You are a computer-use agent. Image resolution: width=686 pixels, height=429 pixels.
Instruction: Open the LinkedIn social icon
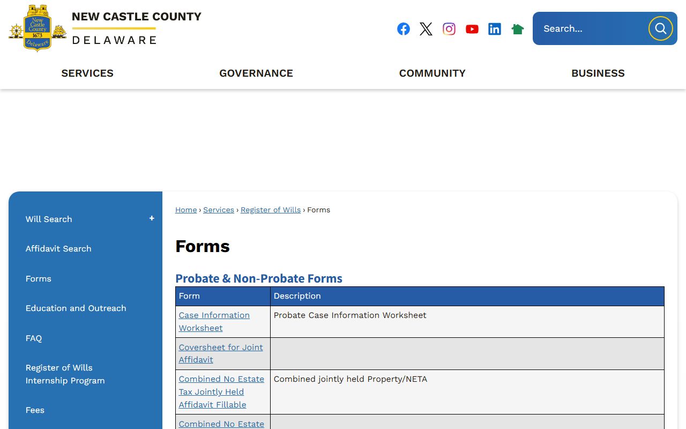(495, 29)
